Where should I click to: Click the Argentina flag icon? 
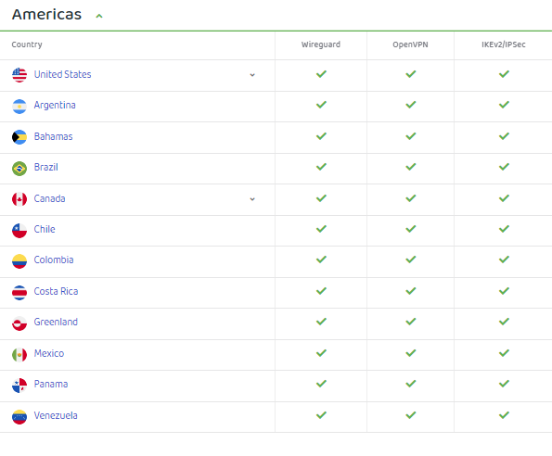coord(19,107)
